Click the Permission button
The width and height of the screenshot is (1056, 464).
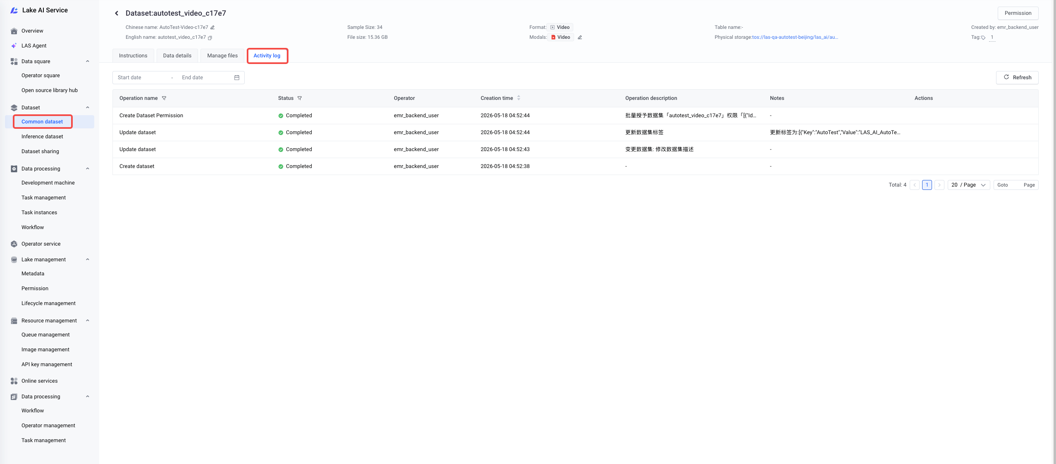coord(1018,13)
